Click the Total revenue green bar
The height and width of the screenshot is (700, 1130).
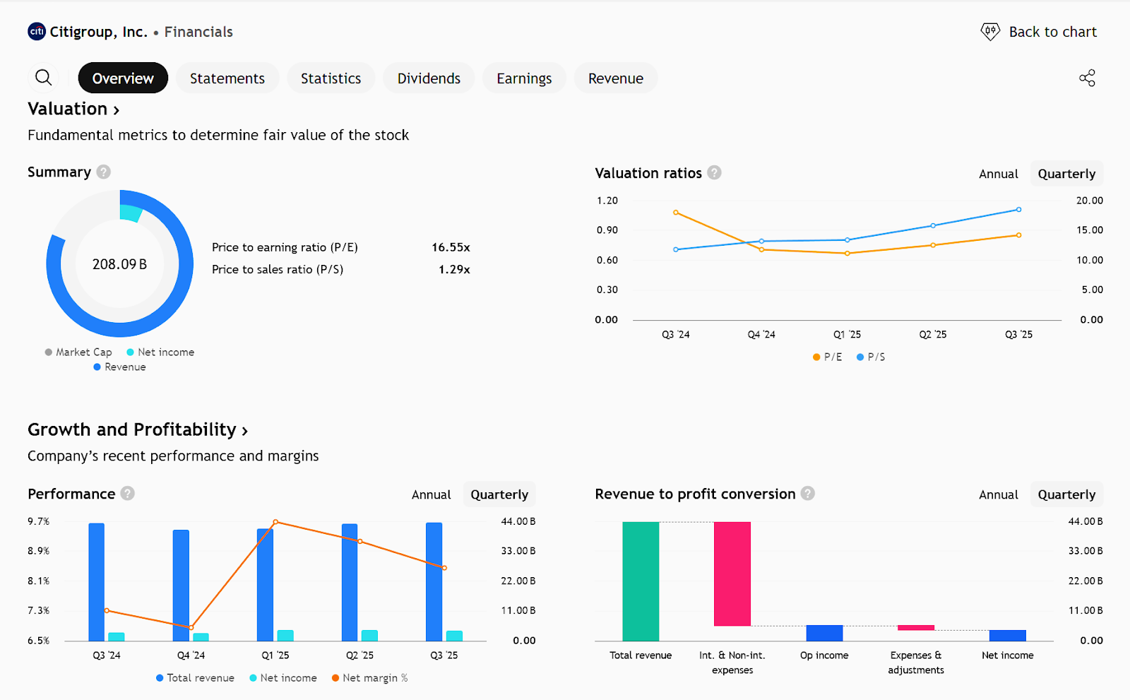[641, 581]
